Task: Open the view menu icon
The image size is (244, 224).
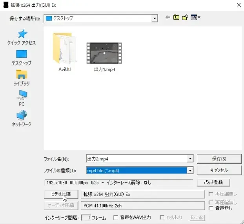Action: coord(195,17)
